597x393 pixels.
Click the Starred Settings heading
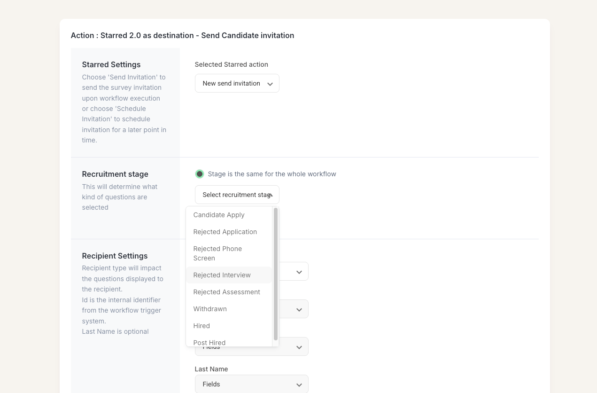pos(111,64)
